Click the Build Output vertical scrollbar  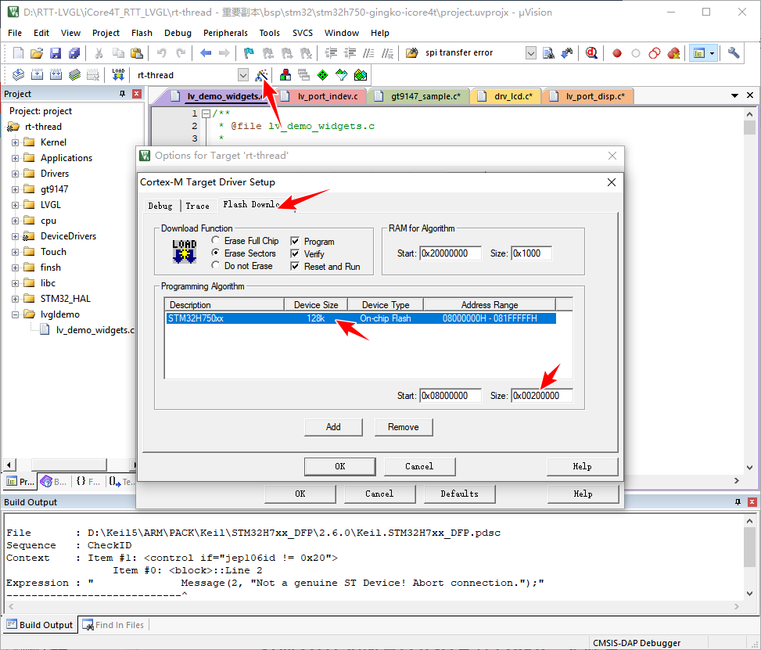(749, 557)
